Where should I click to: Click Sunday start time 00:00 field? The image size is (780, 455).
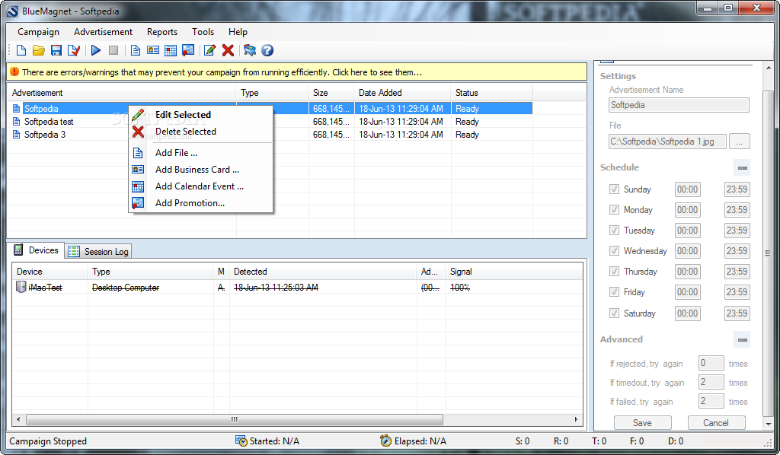[688, 189]
